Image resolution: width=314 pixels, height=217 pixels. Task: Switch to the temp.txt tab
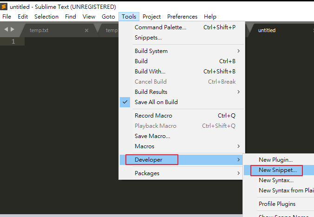point(58,31)
